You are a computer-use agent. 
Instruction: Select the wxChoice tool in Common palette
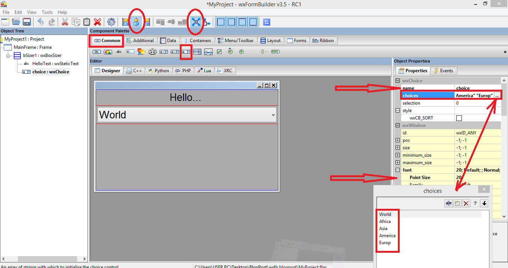pos(186,51)
